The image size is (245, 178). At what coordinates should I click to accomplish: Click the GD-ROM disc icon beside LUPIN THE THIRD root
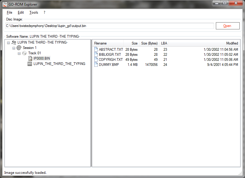click(14, 42)
